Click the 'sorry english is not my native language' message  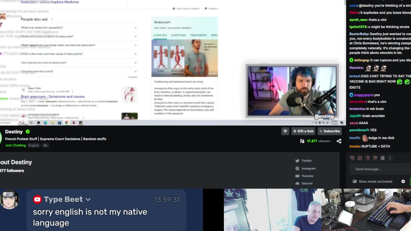click(x=90, y=217)
